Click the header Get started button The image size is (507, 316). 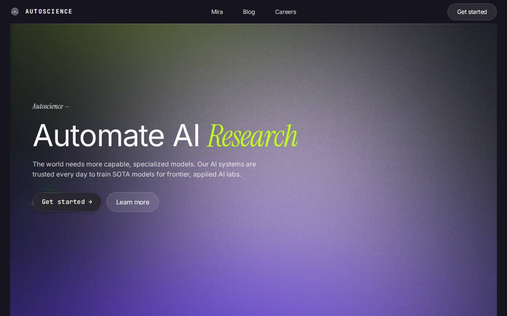coord(472,12)
